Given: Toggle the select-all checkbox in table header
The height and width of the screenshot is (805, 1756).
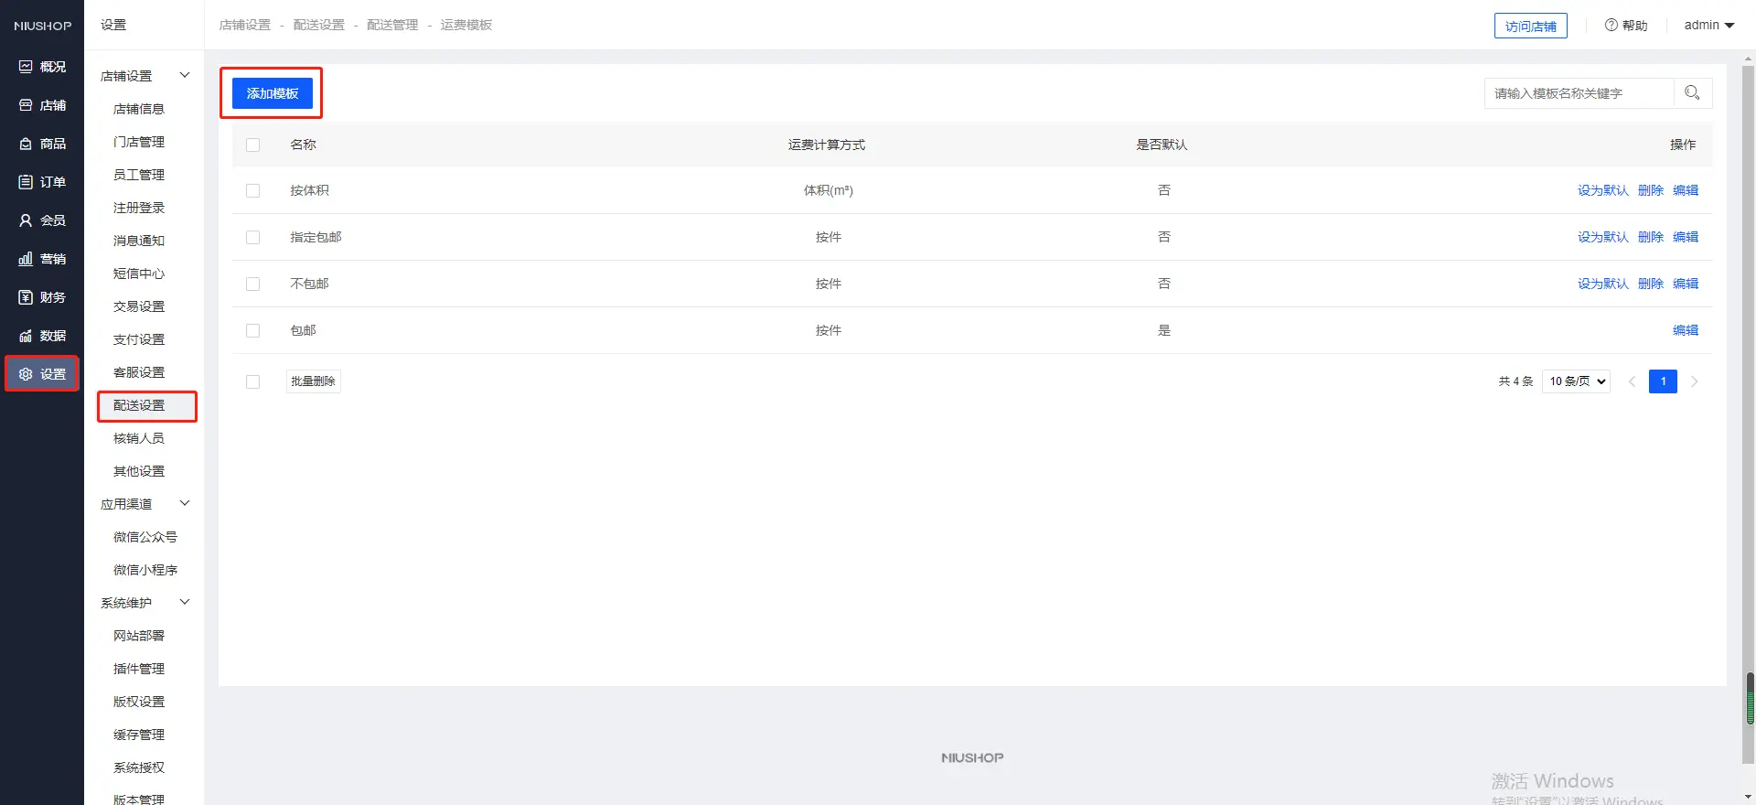Looking at the screenshot, I should 253,145.
